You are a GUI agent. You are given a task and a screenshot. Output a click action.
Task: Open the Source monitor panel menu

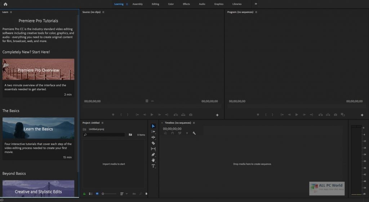pyautogui.click(x=103, y=12)
